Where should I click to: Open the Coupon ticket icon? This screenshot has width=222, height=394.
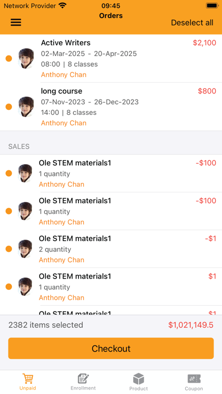pyautogui.click(x=194, y=379)
